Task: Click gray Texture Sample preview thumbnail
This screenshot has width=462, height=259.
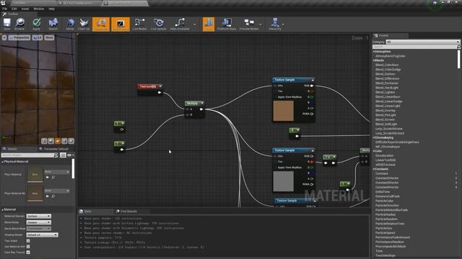Action: click(284, 181)
